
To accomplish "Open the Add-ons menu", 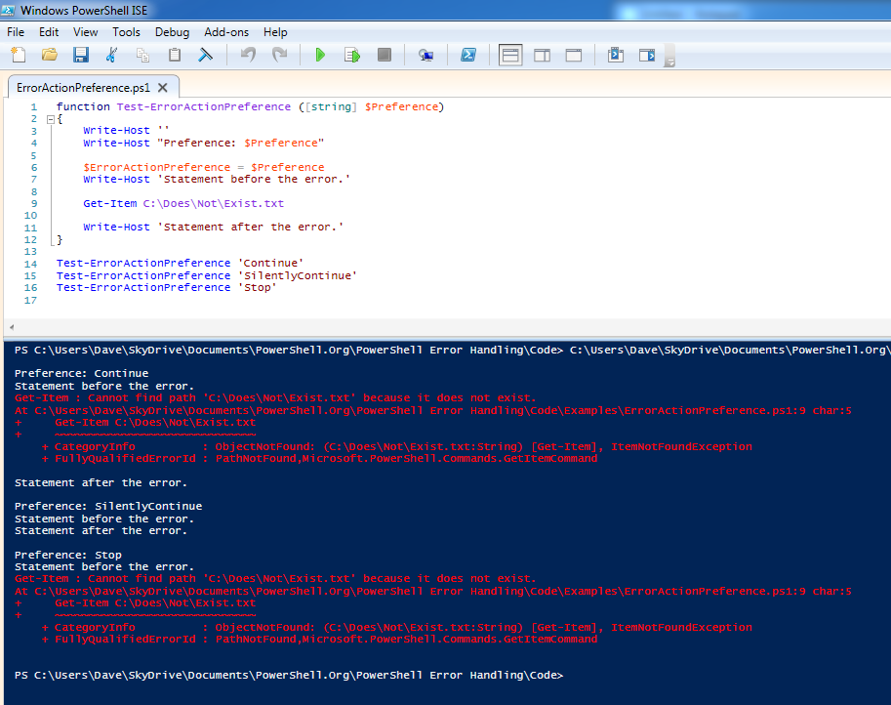I will (x=226, y=32).
